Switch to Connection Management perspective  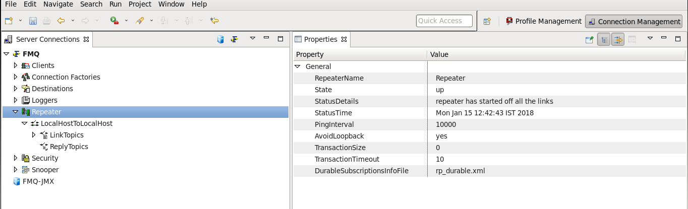pyautogui.click(x=634, y=21)
